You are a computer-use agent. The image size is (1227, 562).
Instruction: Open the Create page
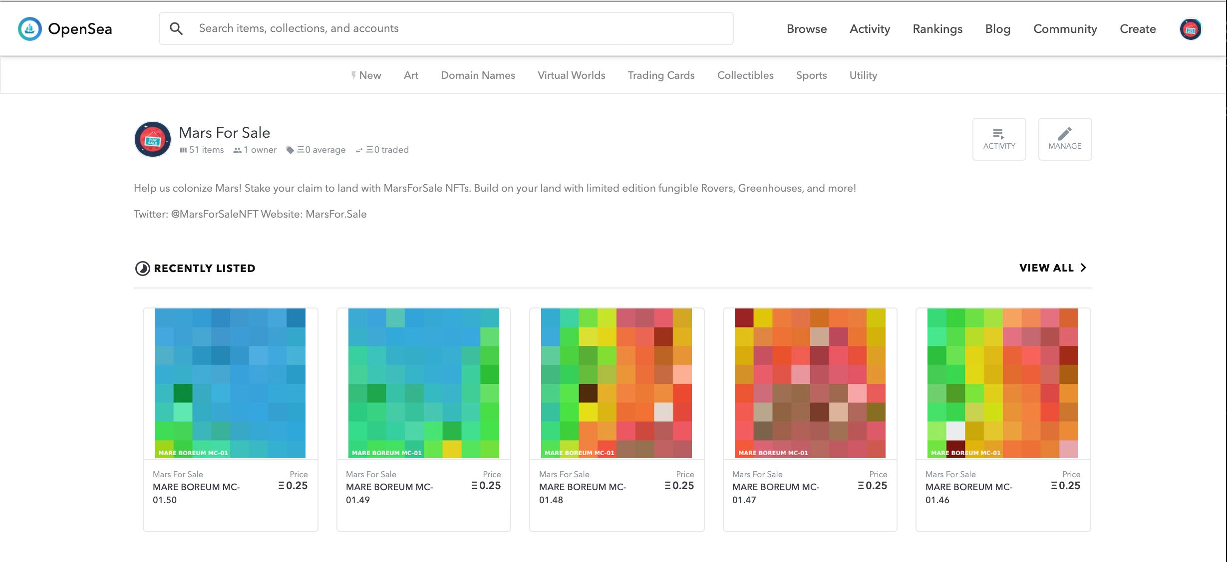1138,29
